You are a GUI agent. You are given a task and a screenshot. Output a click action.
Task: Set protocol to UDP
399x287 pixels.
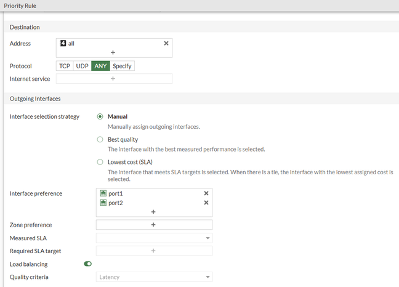click(83, 66)
